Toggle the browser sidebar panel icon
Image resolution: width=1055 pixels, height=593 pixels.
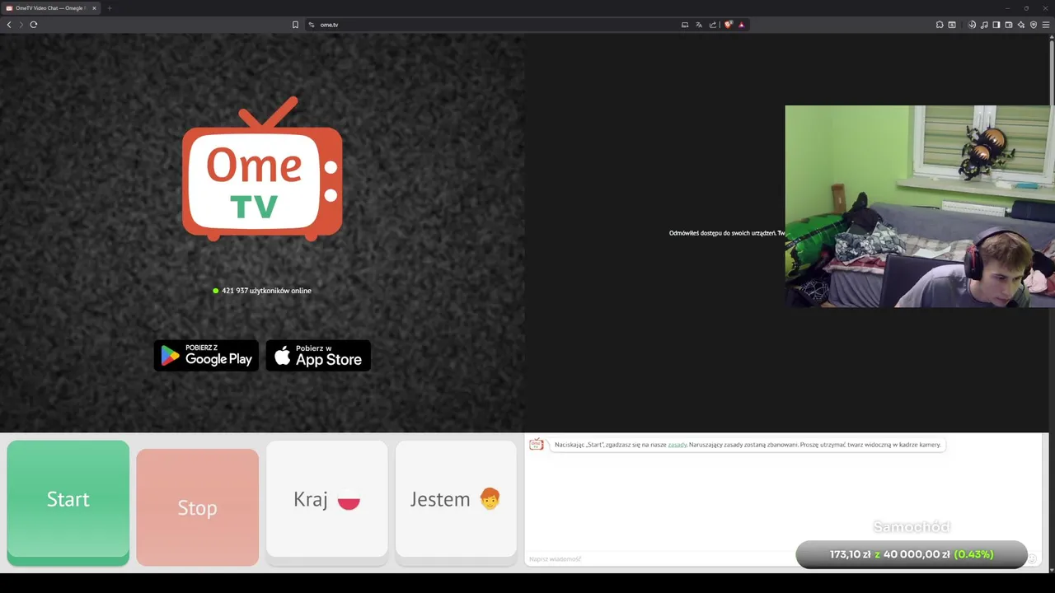point(996,25)
